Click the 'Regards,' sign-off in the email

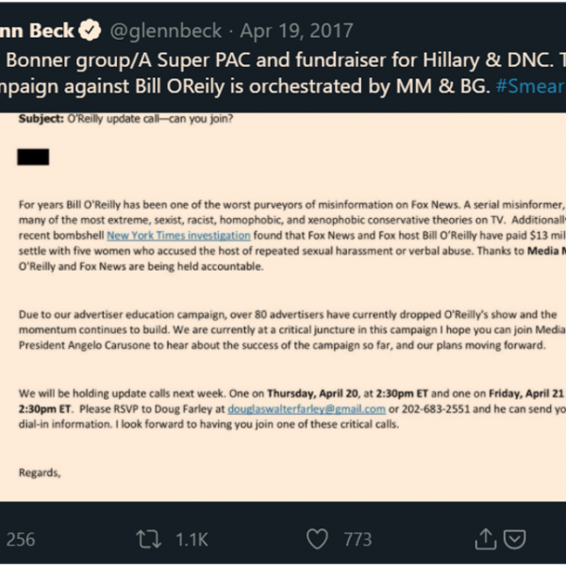[40, 471]
